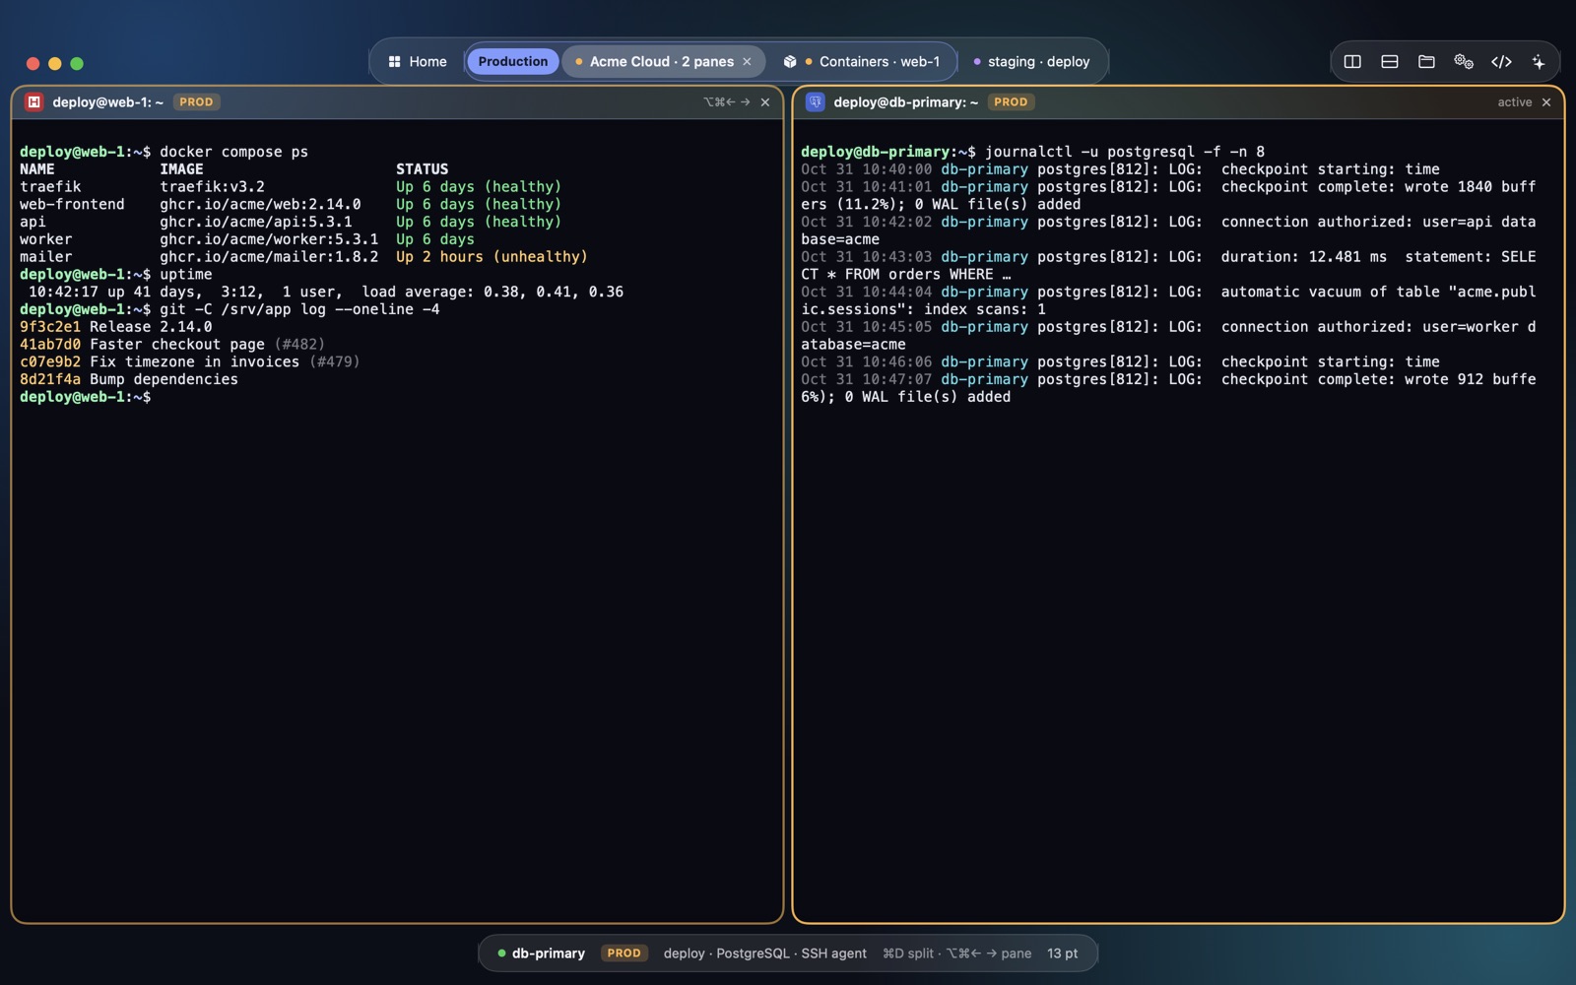This screenshot has width=1576, height=985.
Task: Click the PROD badge in the db-primary pane header
Action: pyautogui.click(x=1011, y=101)
